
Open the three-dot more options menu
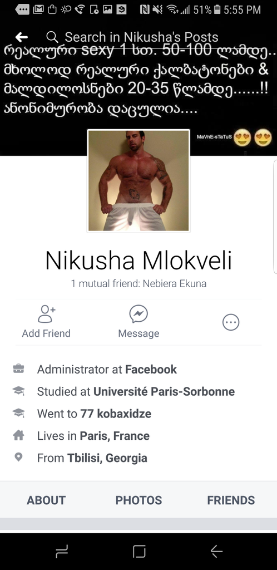(x=231, y=322)
